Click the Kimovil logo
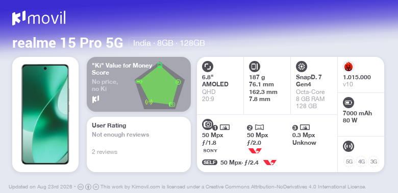 point(39,18)
